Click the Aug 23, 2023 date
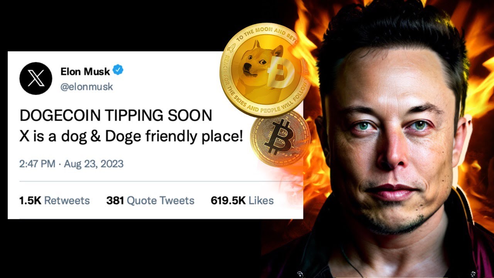The image size is (494, 278). point(94,164)
